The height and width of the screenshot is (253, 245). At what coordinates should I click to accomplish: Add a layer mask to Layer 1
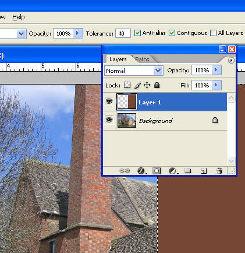157,171
